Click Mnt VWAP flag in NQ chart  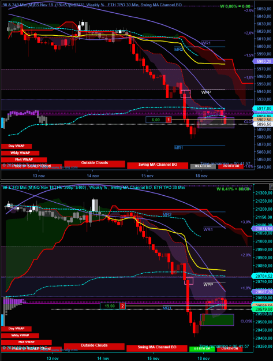coord(26,343)
